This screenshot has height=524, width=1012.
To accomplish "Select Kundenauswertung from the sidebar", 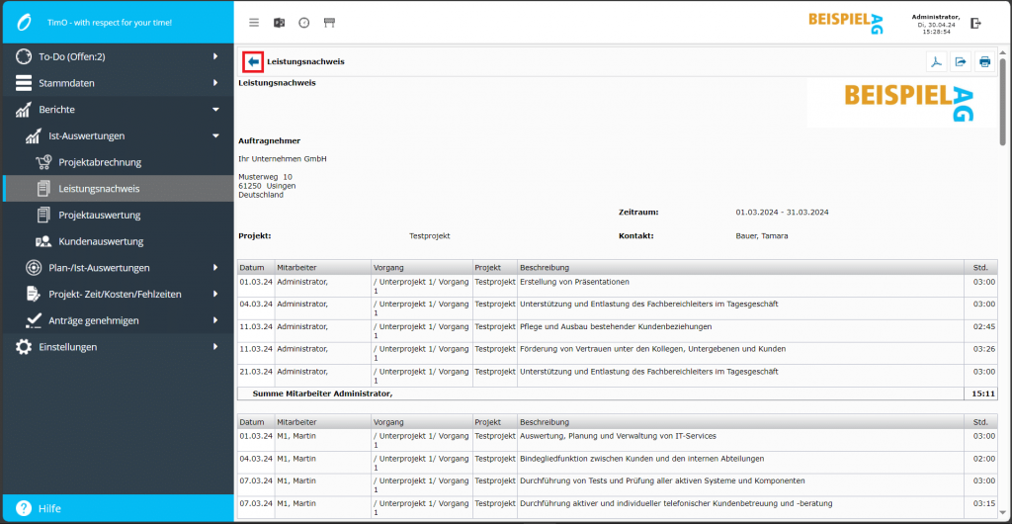I will (x=101, y=241).
